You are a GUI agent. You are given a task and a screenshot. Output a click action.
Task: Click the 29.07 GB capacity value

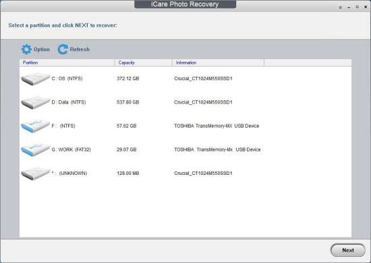126,149
